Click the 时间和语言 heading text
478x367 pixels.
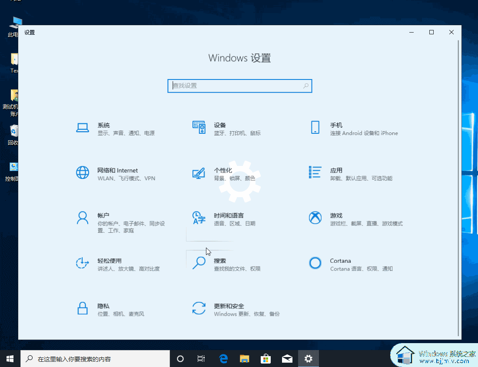(x=229, y=215)
